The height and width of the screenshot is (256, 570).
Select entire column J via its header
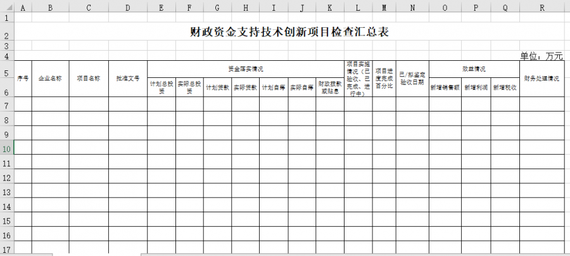pyautogui.click(x=302, y=8)
